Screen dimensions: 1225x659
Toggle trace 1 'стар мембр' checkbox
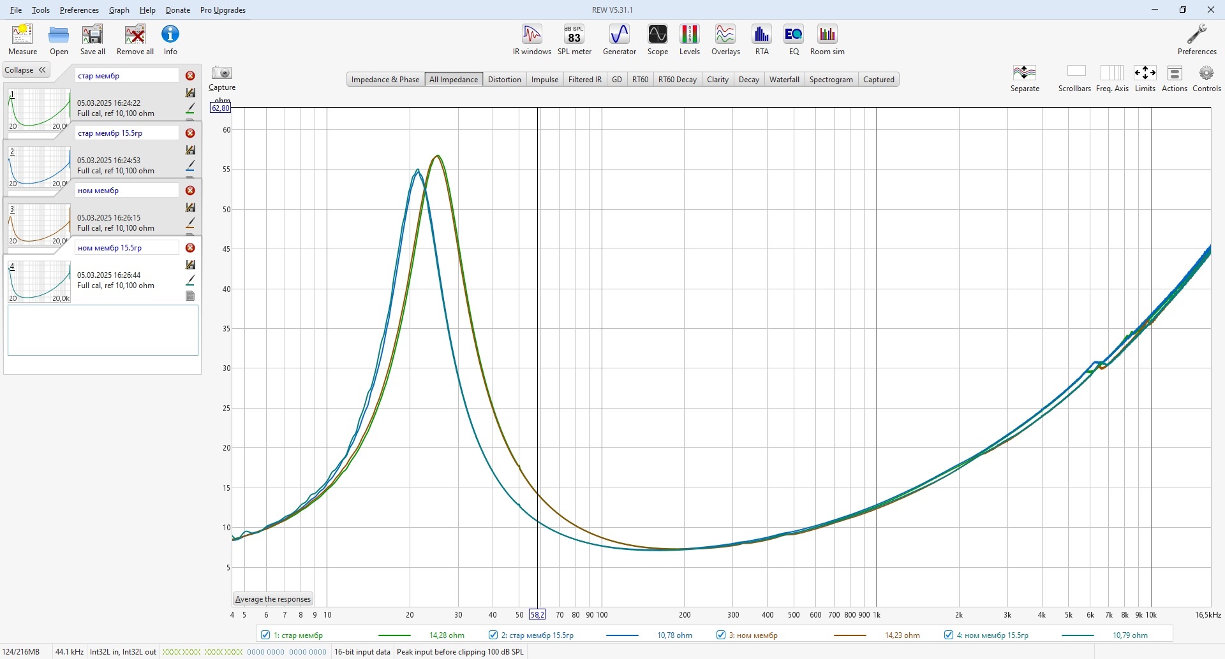tap(265, 635)
